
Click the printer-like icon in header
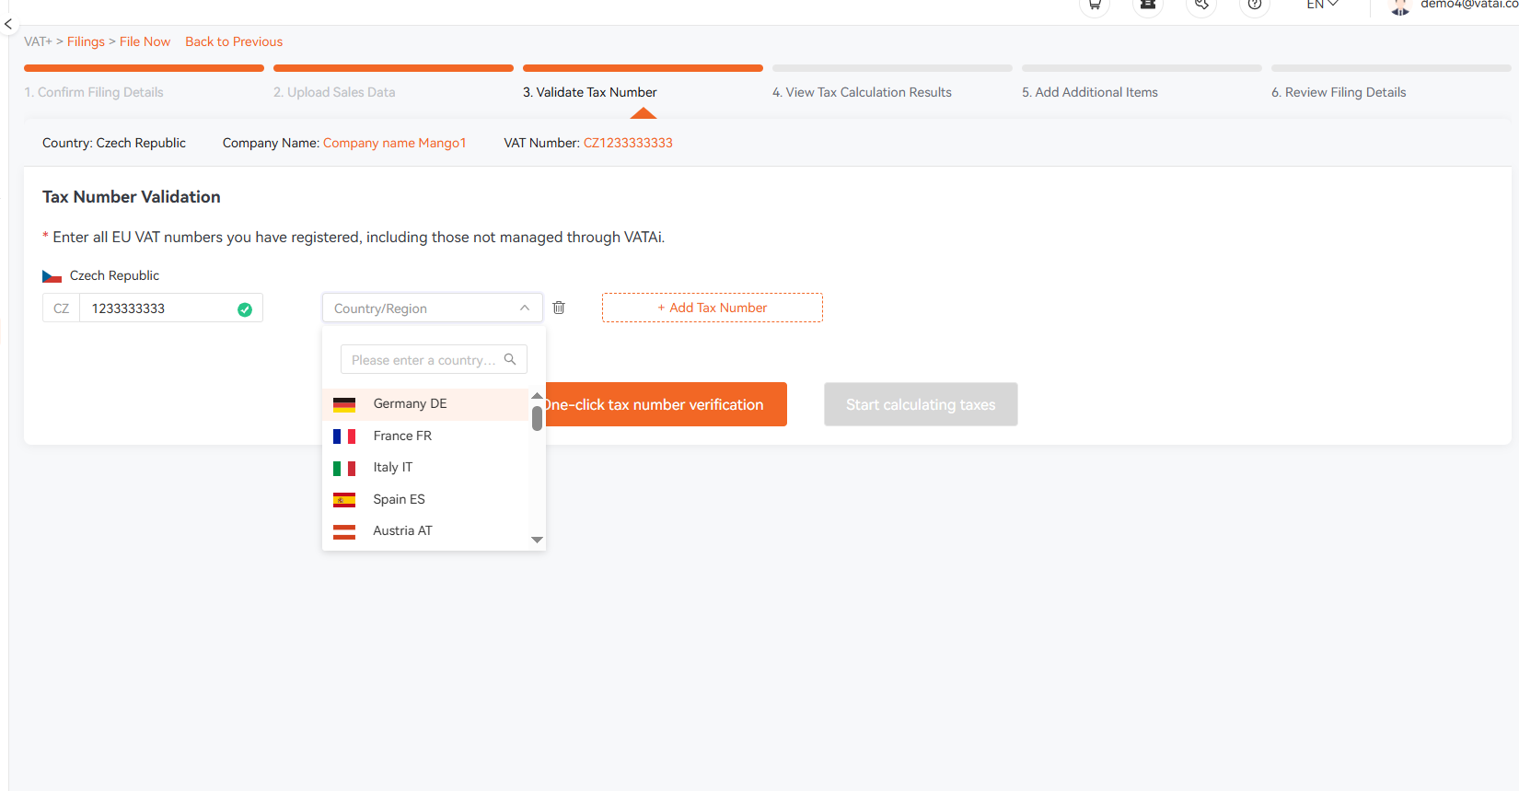(x=1148, y=5)
